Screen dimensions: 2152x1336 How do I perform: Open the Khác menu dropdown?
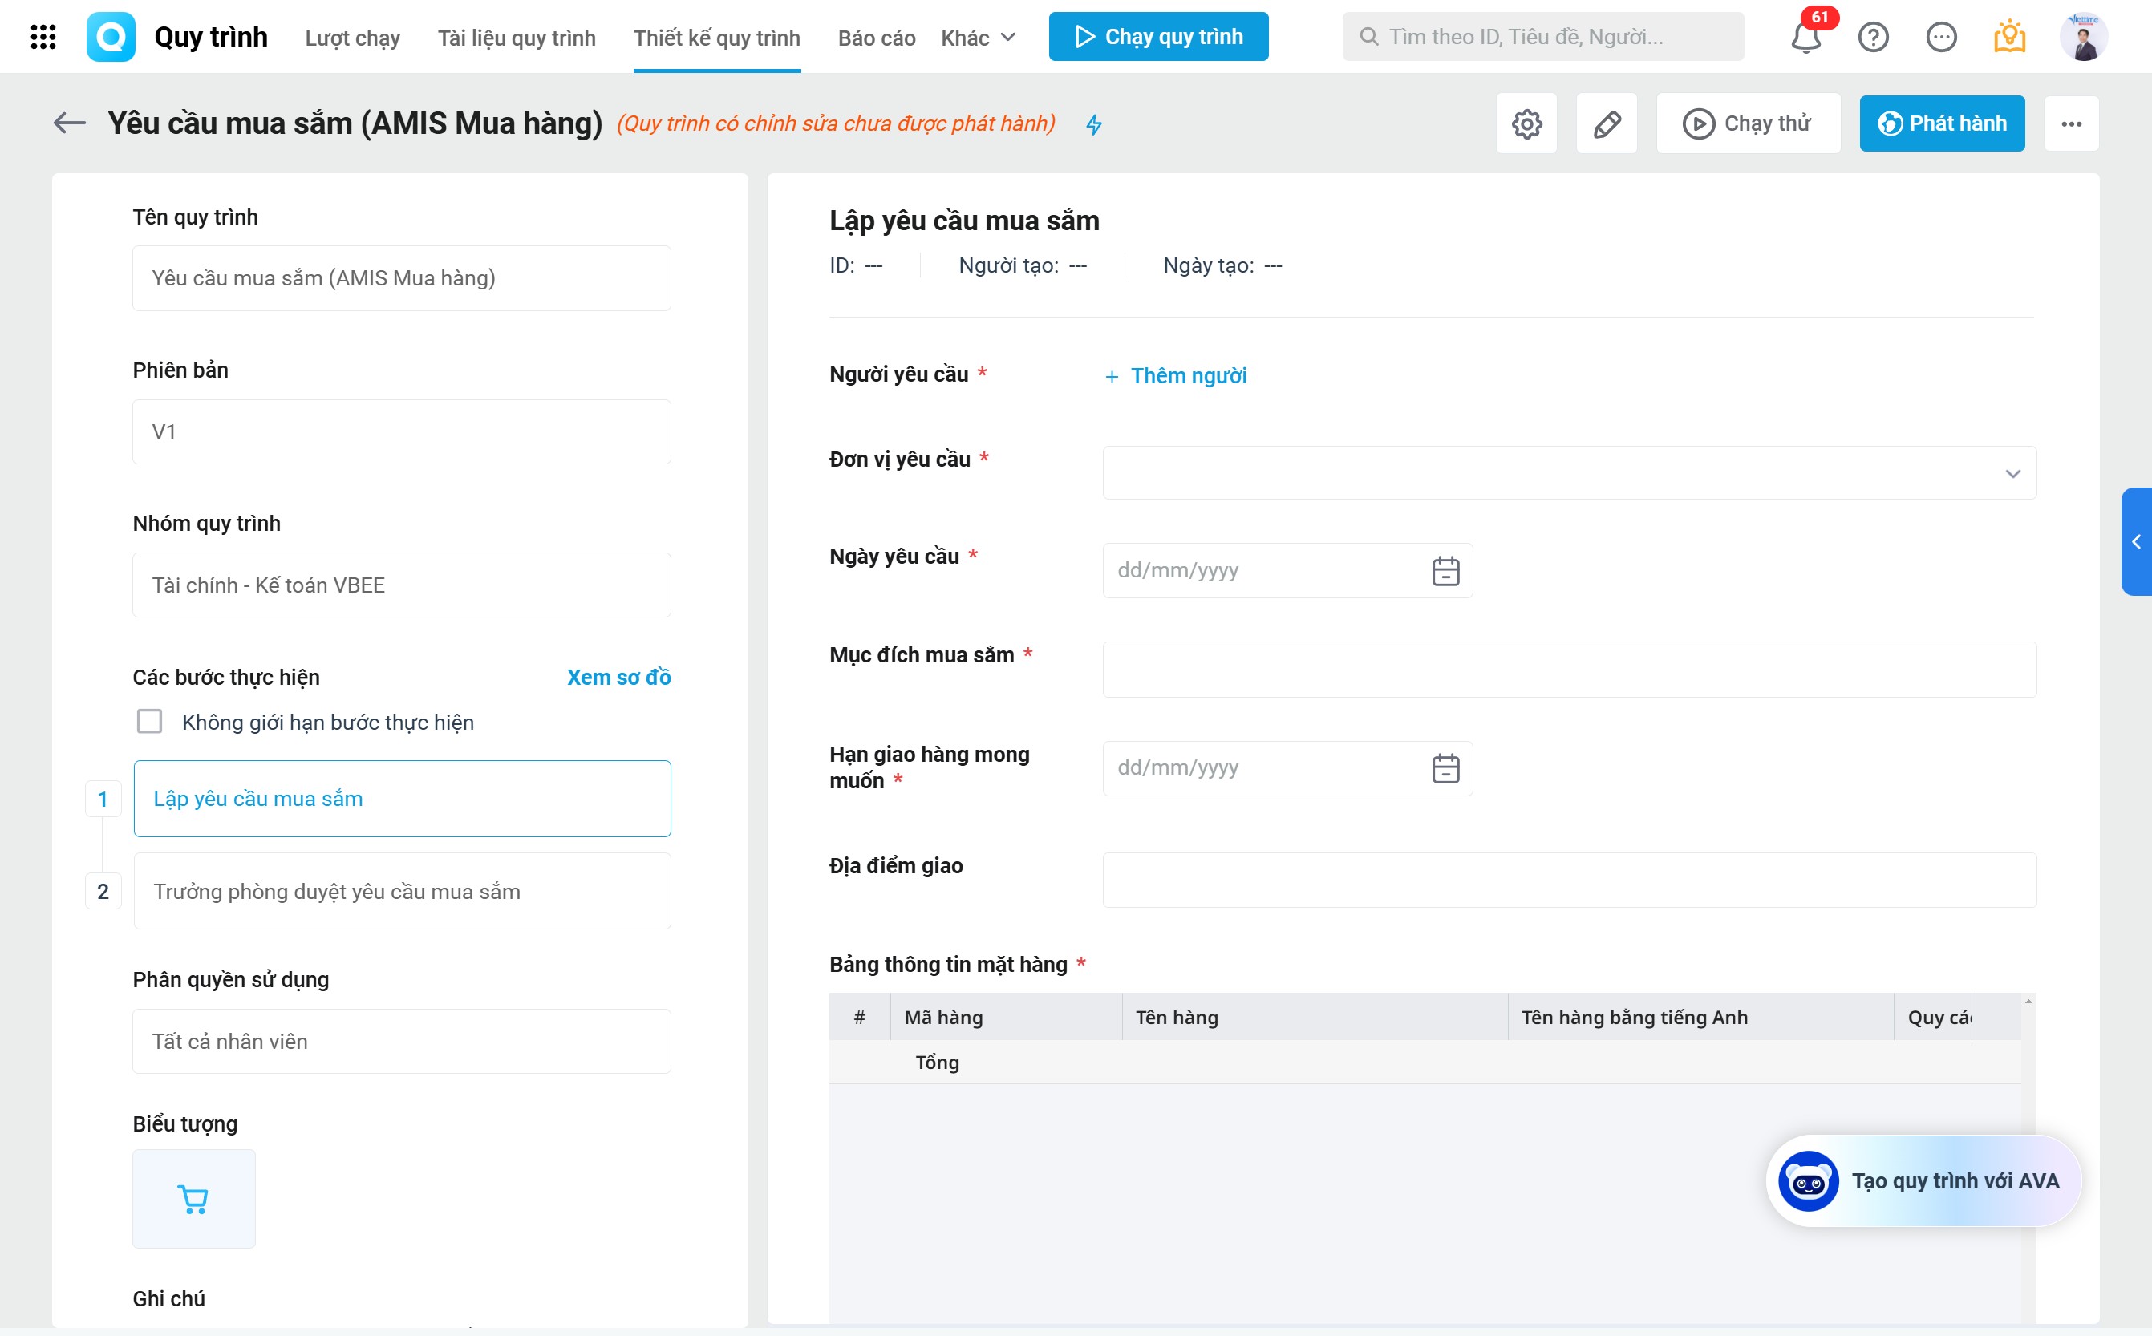(x=978, y=37)
